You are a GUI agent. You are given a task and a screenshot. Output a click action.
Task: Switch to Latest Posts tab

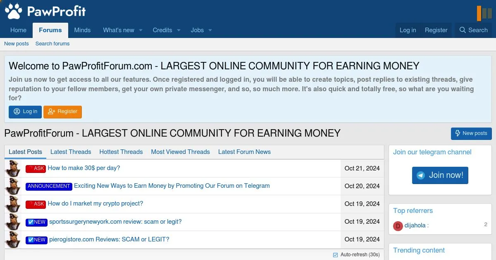tap(25, 152)
